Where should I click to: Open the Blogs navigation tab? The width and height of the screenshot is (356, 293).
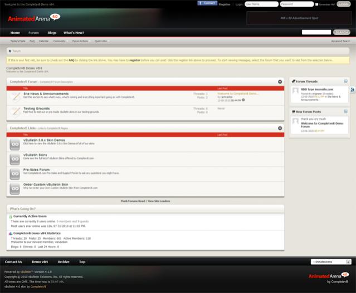tap(52, 33)
